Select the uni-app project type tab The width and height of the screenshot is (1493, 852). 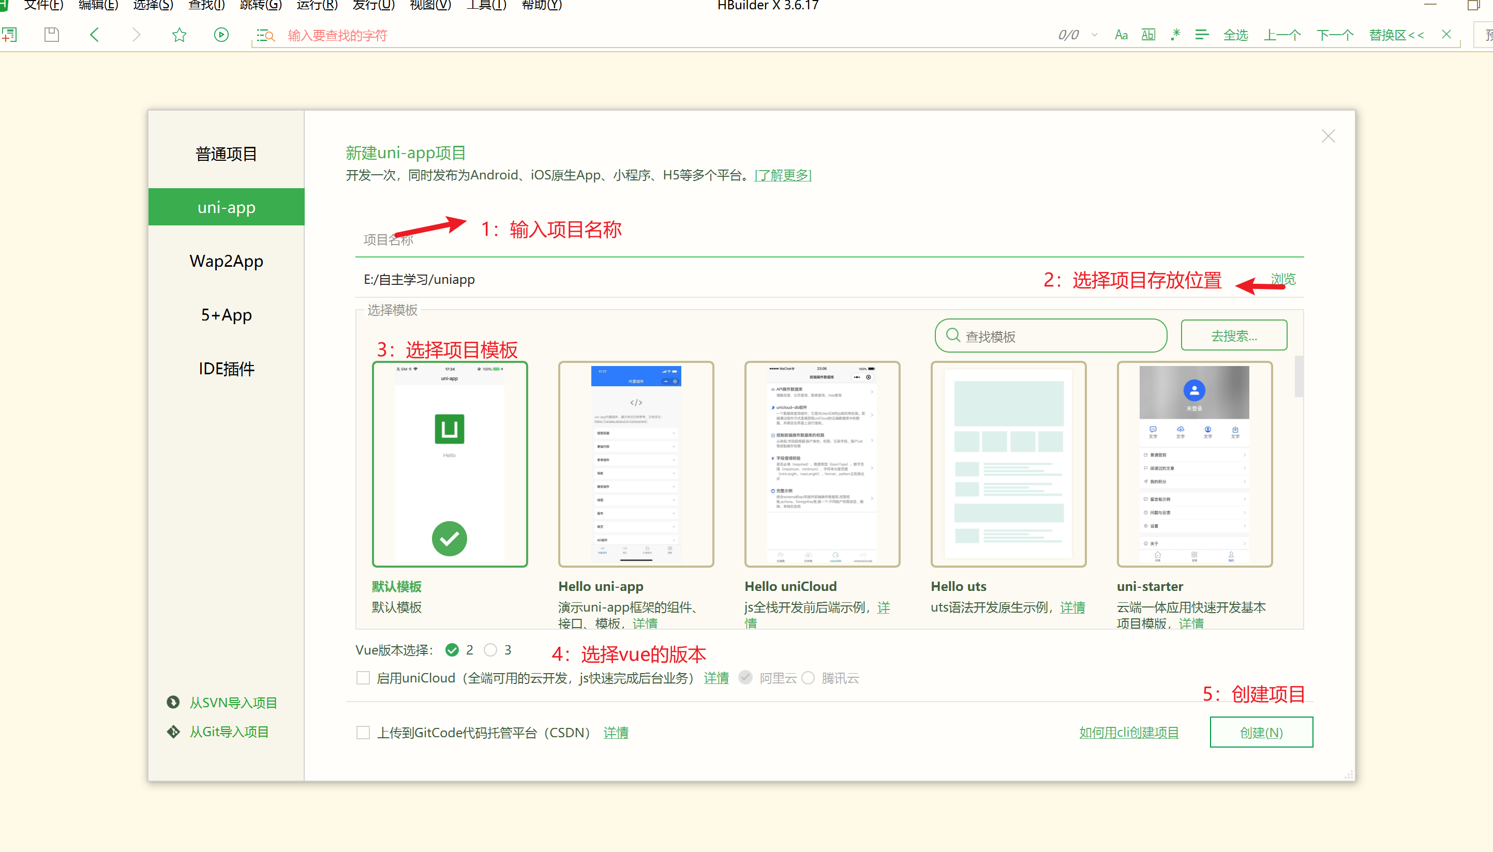pyautogui.click(x=226, y=207)
